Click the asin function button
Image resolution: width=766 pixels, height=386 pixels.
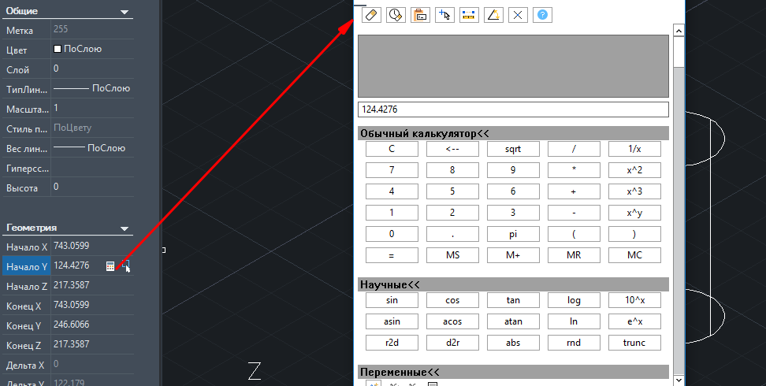pos(392,321)
